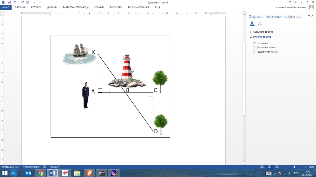
Task: Select the 'Градиентная линия' radio button
Action: pyautogui.click(x=254, y=52)
